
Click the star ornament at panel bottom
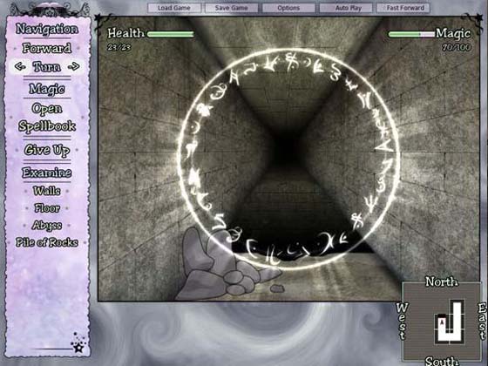click(x=78, y=344)
